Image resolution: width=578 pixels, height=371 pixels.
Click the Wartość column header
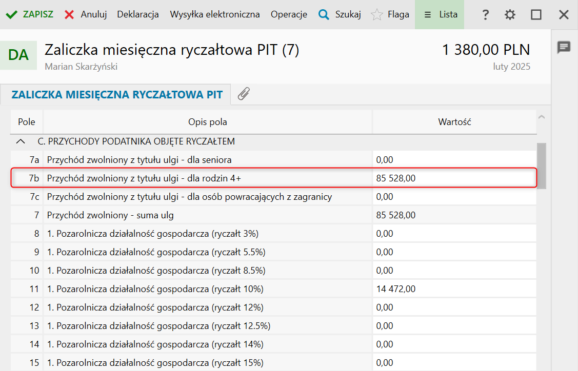[454, 122]
